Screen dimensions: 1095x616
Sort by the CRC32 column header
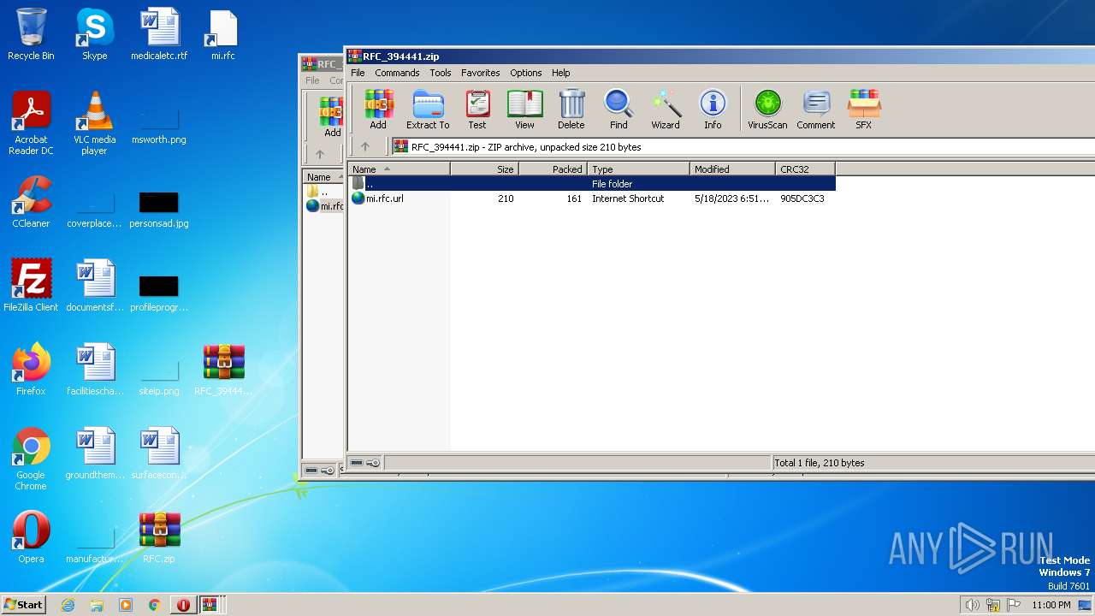[x=805, y=169]
